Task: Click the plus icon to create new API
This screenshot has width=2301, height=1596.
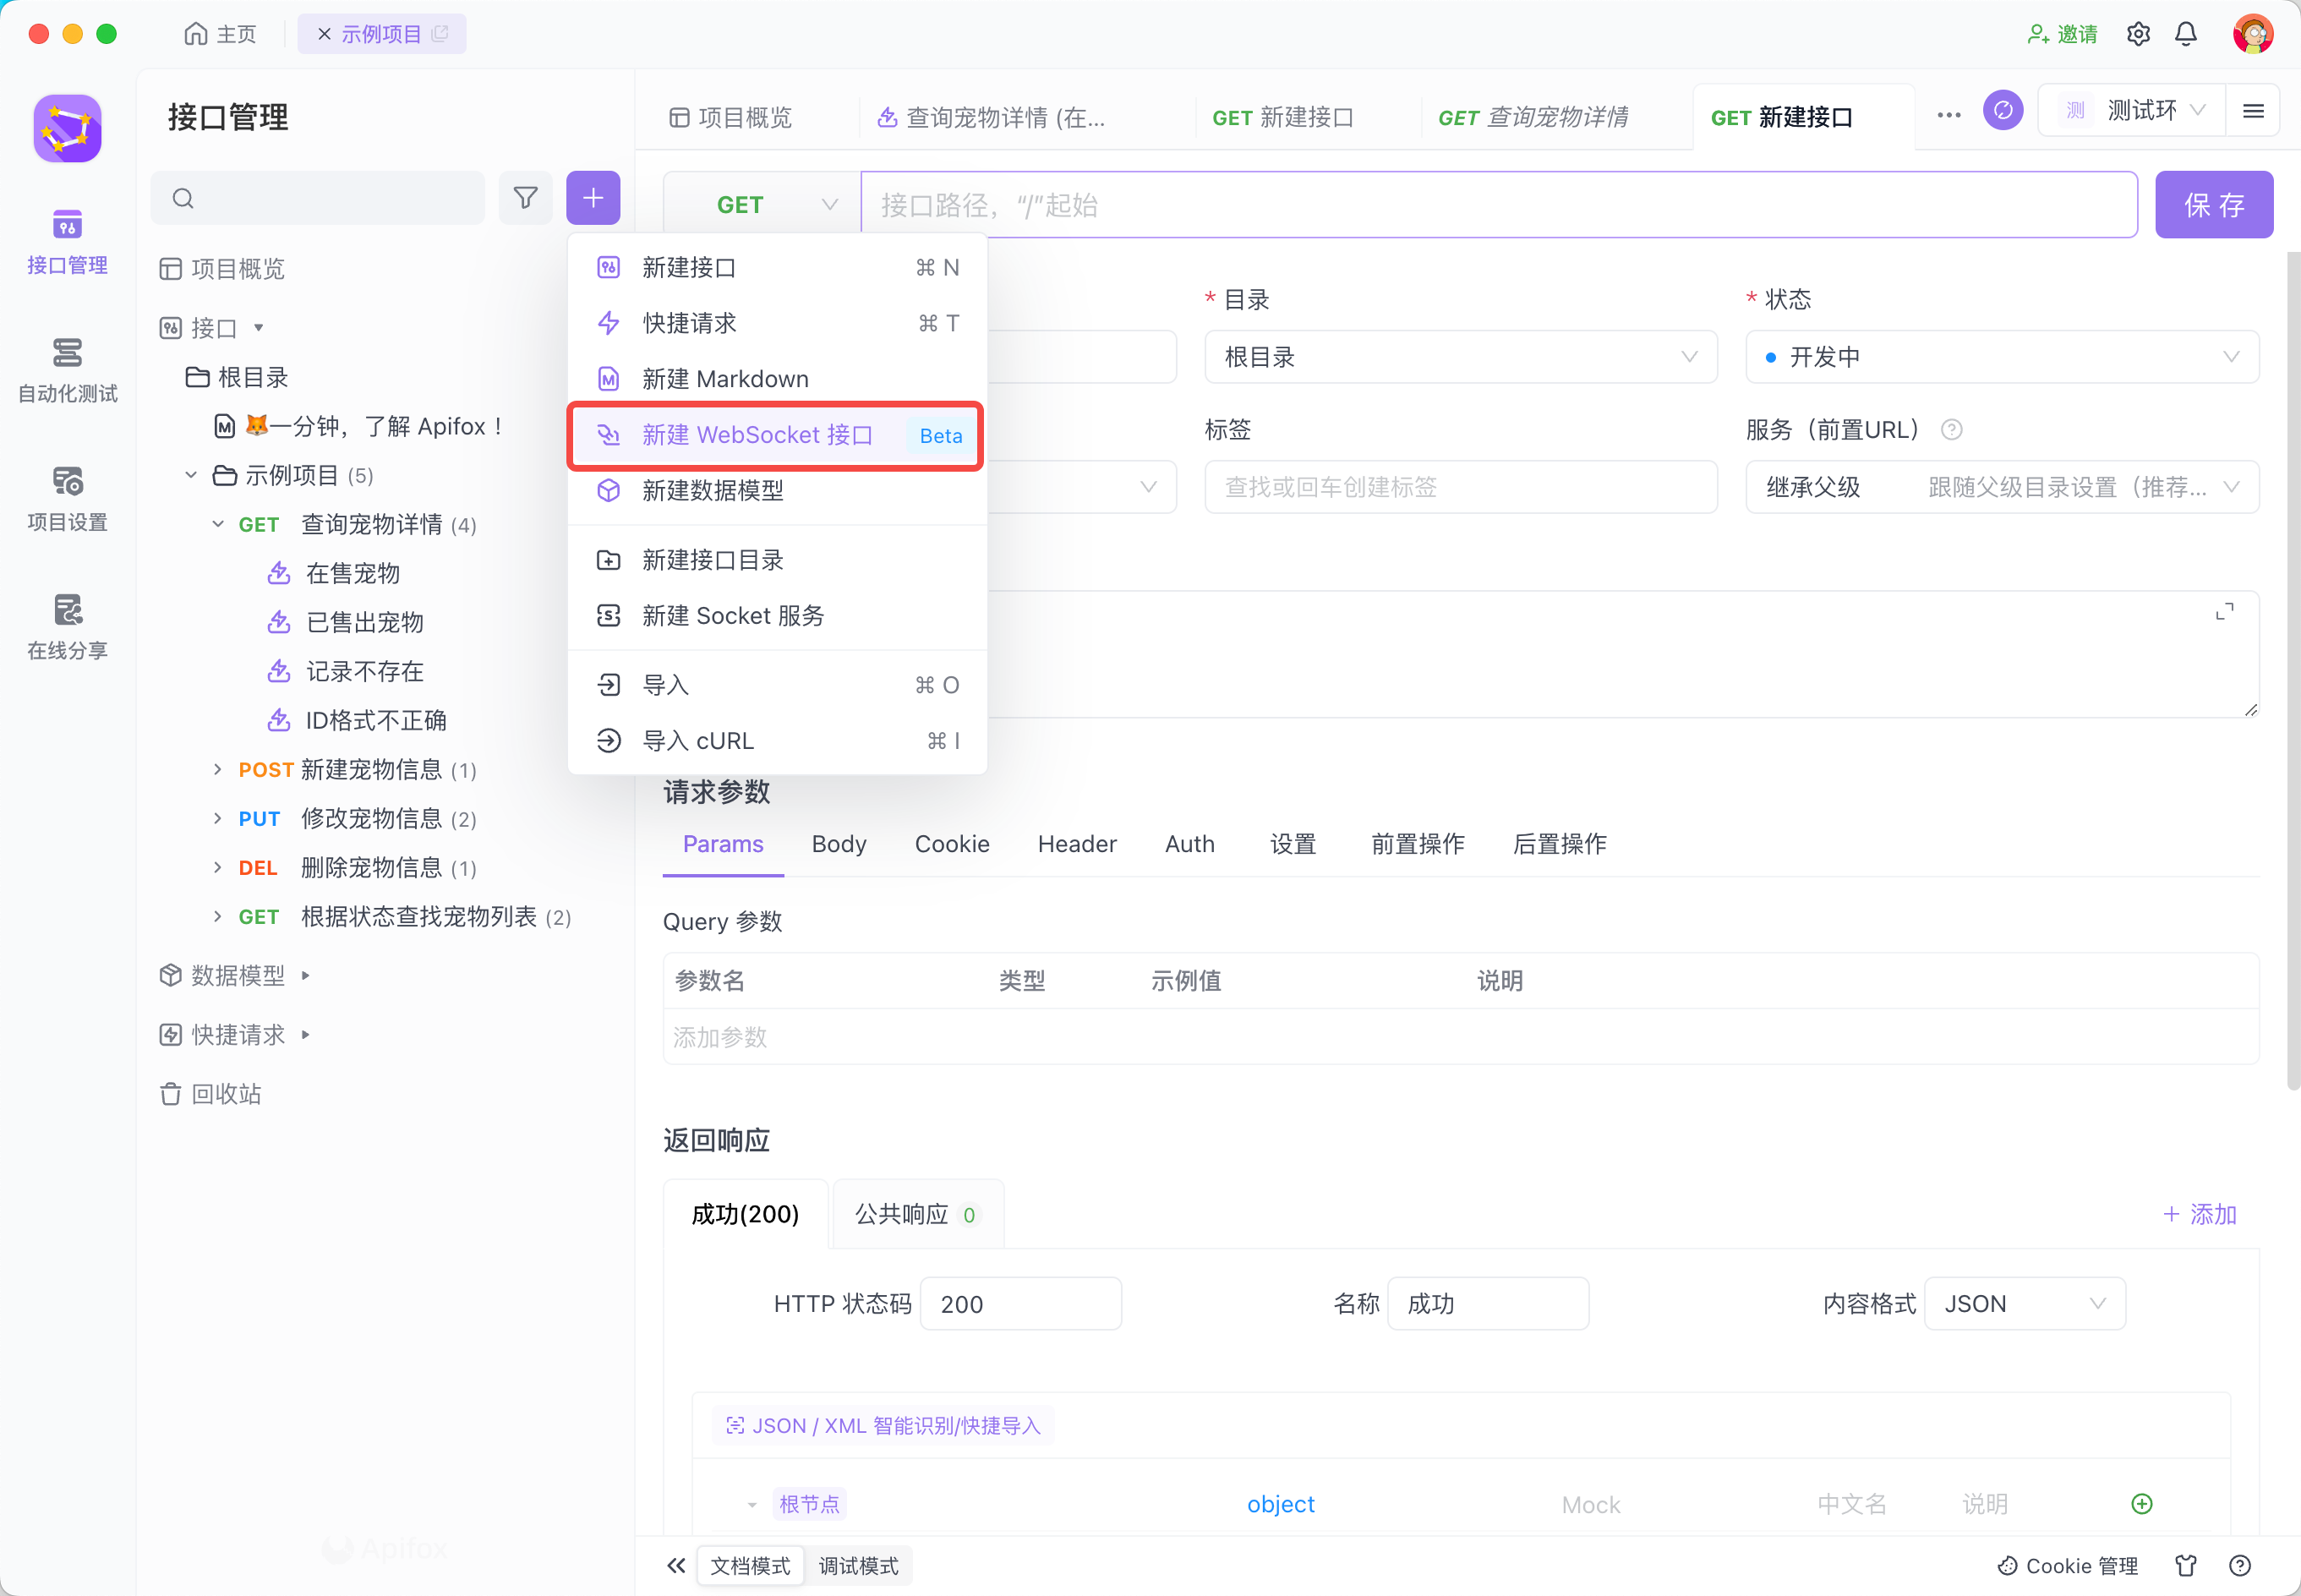Action: 592,198
